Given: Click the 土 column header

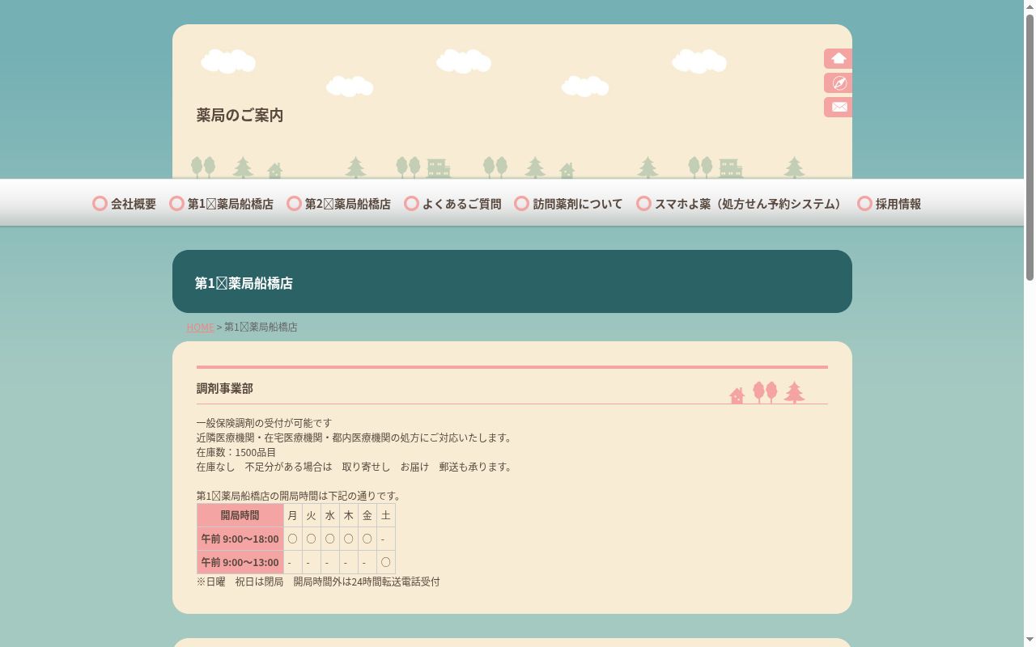Looking at the screenshot, I should (386, 515).
